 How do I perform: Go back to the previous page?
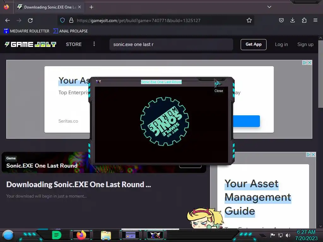(x=8, y=20)
